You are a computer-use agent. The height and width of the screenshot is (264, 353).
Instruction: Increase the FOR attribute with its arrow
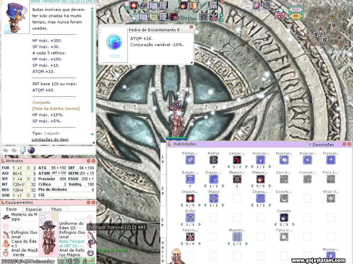pos(29,168)
